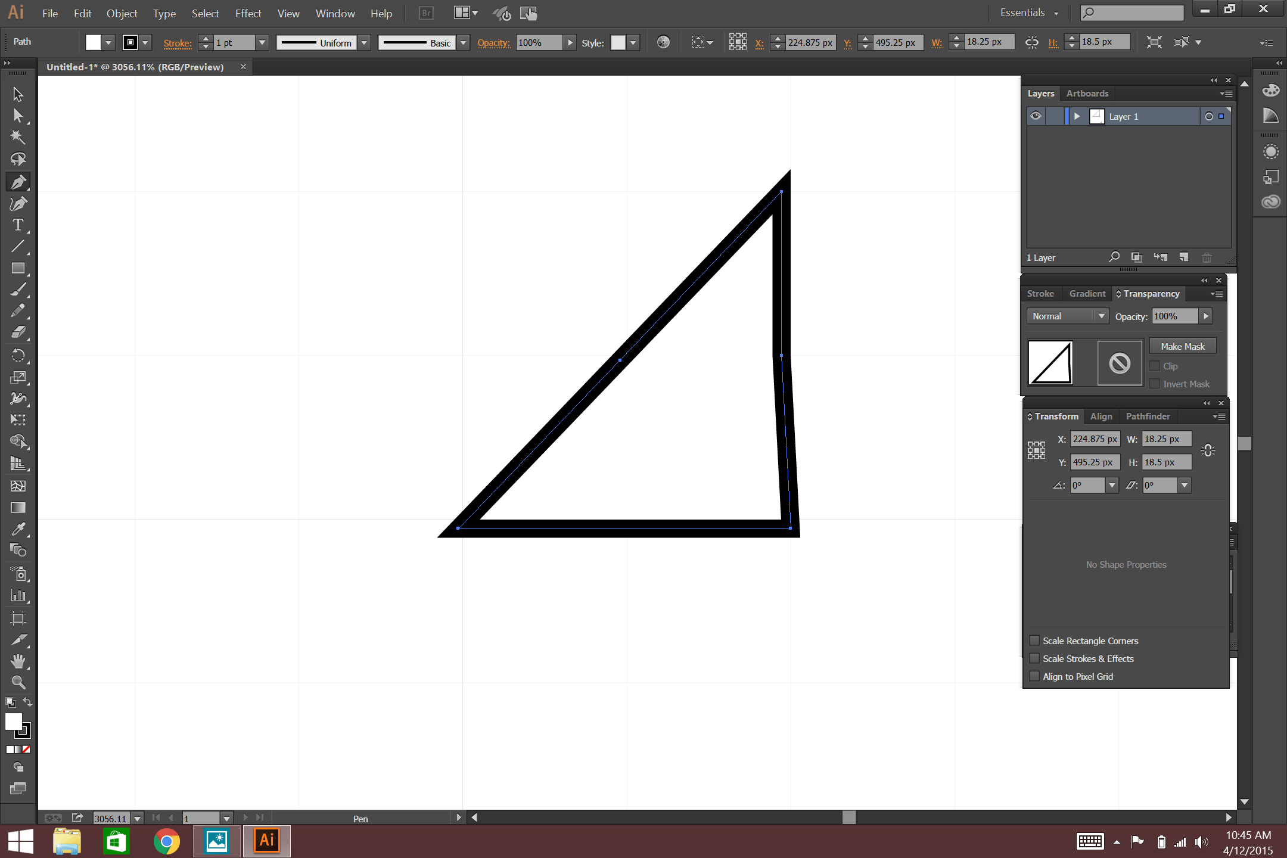Pick the Eyedropper tool
Screen dimensions: 1287x858
coord(18,529)
